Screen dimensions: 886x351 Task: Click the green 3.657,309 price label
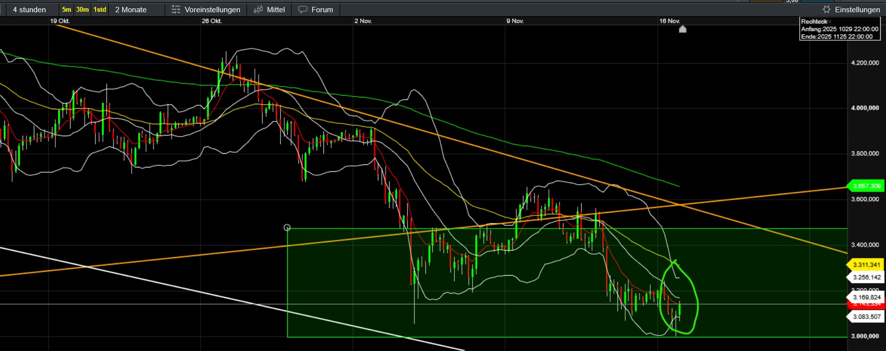click(866, 186)
